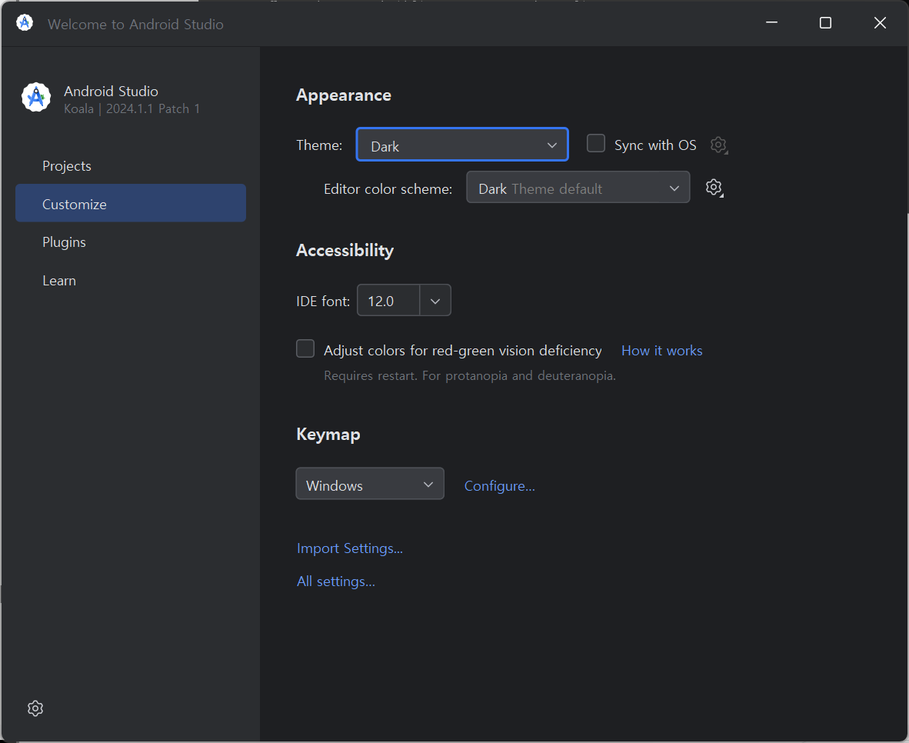Select the Customize tab
The image size is (909, 743).
[131, 203]
